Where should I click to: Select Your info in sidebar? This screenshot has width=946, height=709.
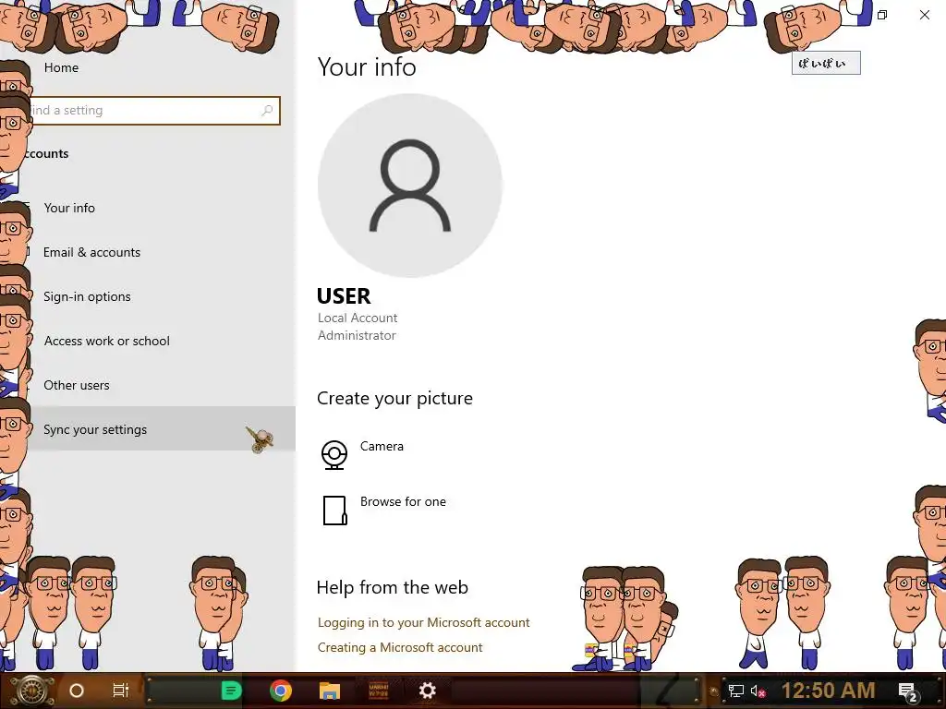(x=68, y=208)
